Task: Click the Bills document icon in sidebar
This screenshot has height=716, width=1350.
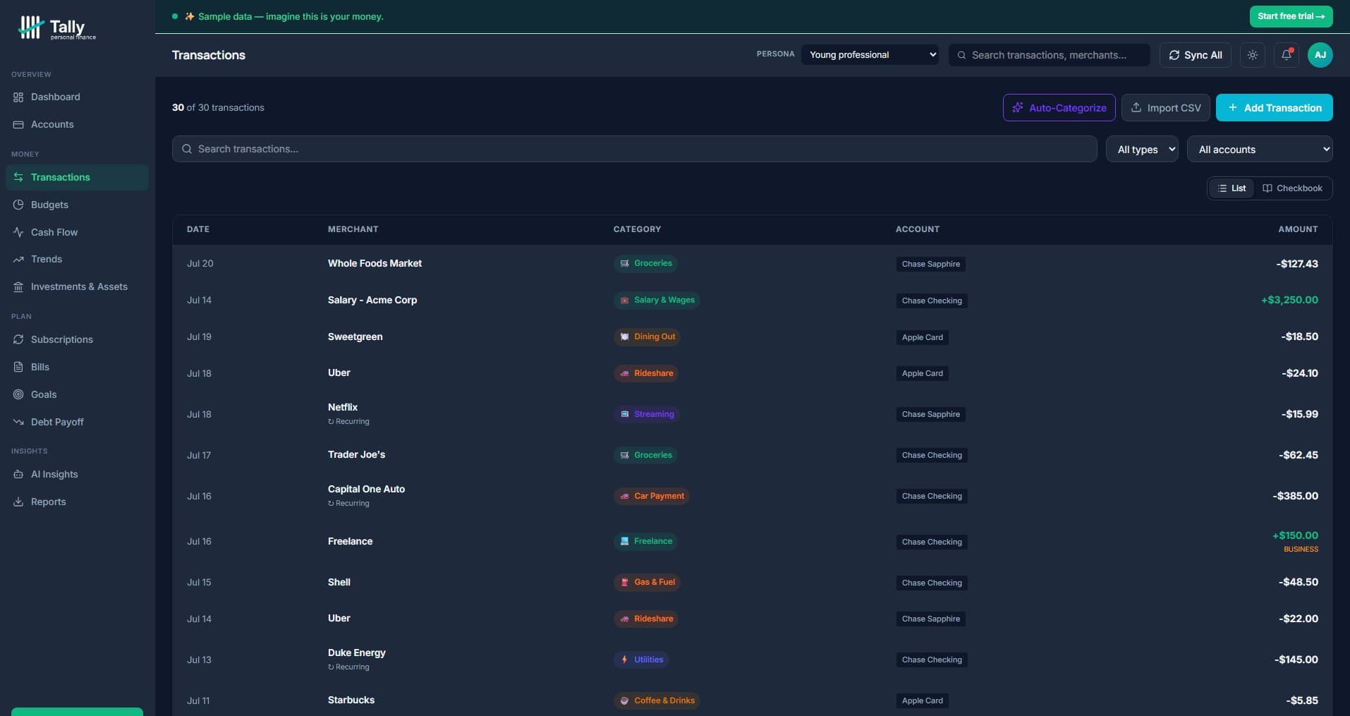Action: tap(18, 368)
